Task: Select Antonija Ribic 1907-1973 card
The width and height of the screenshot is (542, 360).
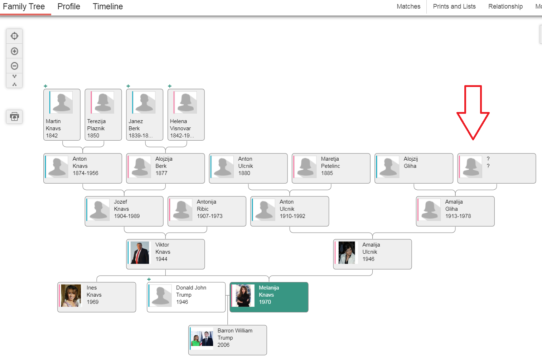Action: click(x=207, y=211)
